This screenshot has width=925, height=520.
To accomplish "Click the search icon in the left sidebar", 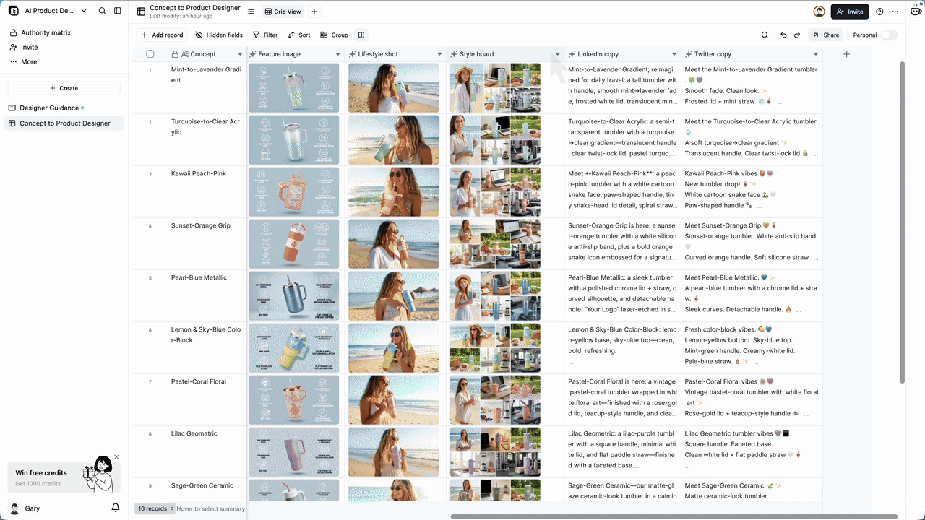I will click(102, 11).
